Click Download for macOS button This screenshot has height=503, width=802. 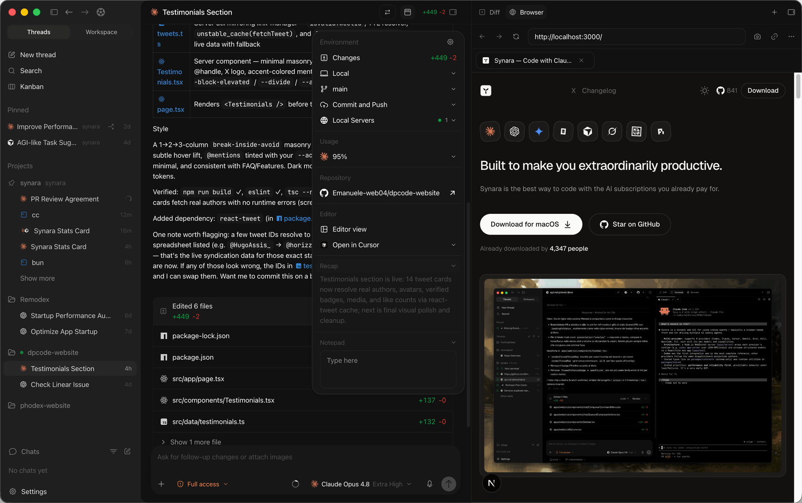(x=531, y=224)
